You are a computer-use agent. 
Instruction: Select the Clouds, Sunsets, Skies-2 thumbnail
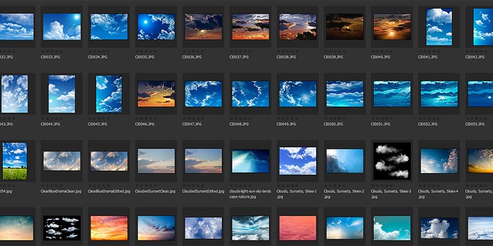coord(345,161)
